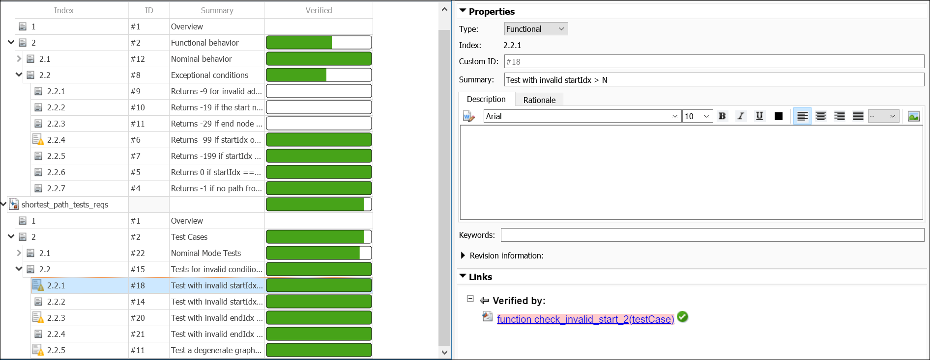The height and width of the screenshot is (360, 930).
Task: Open the Arial font dropdown
Action: (582, 116)
